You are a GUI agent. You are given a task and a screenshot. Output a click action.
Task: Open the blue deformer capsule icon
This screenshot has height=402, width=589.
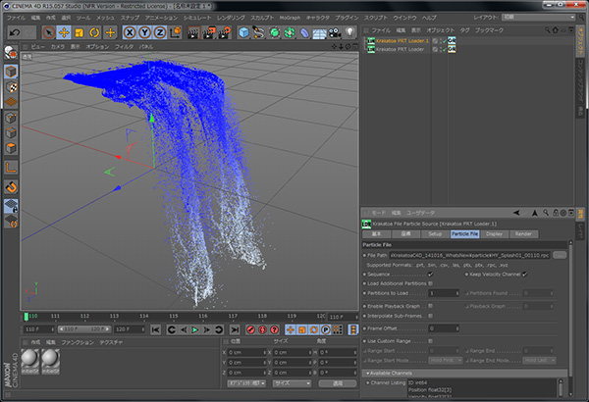(x=304, y=32)
